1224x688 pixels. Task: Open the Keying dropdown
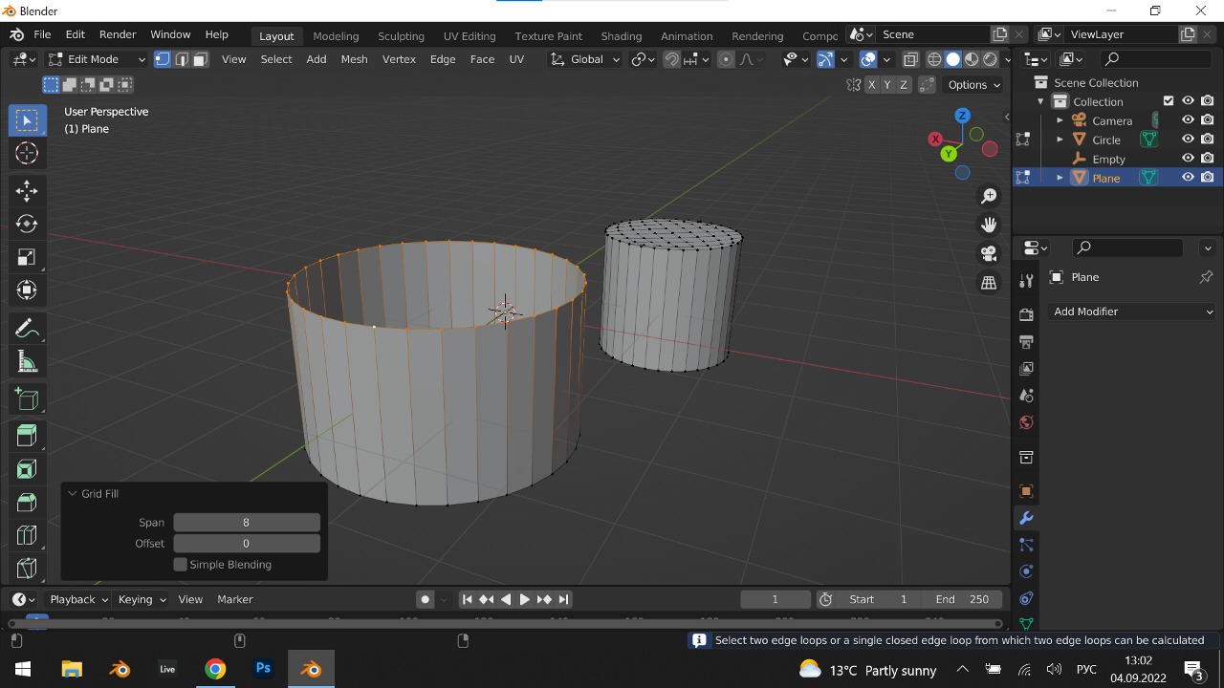[142, 599]
